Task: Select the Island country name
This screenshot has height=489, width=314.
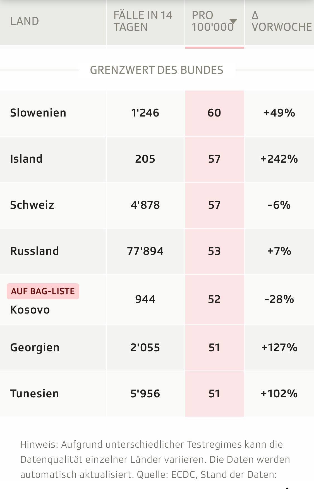Action: (x=26, y=159)
